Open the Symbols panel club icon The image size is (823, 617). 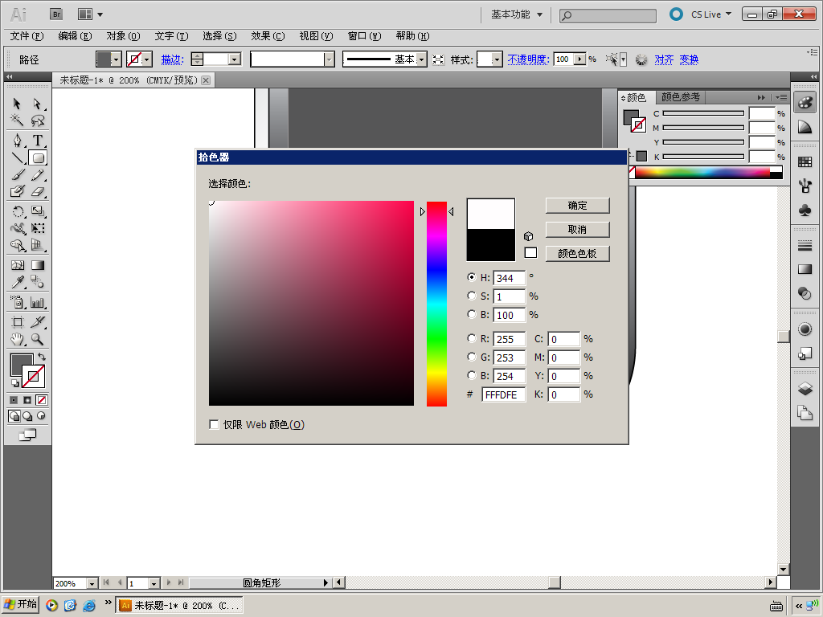point(805,210)
